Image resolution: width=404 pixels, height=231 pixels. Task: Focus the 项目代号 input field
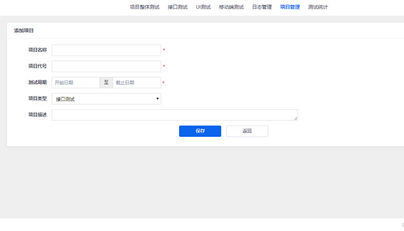point(106,67)
